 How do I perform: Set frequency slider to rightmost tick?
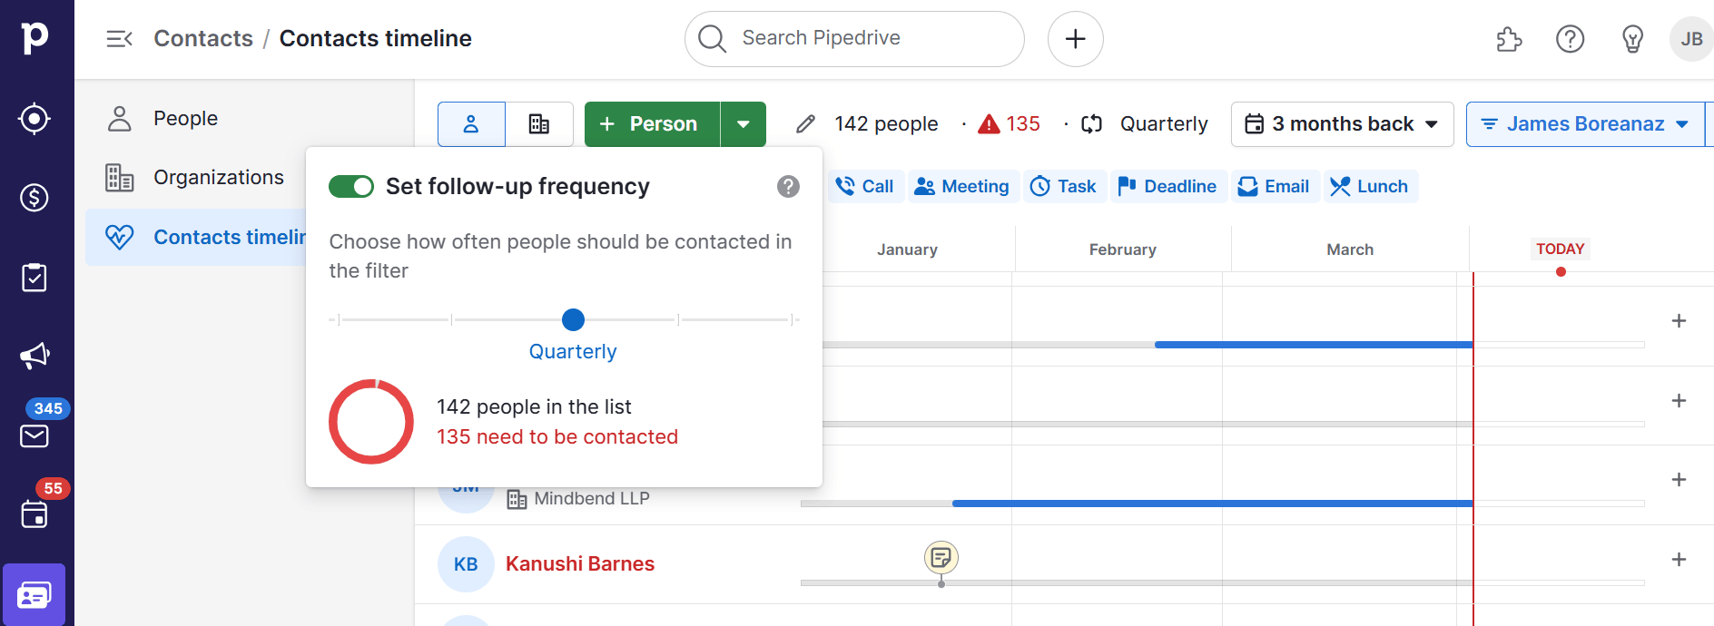pyautogui.click(x=793, y=320)
